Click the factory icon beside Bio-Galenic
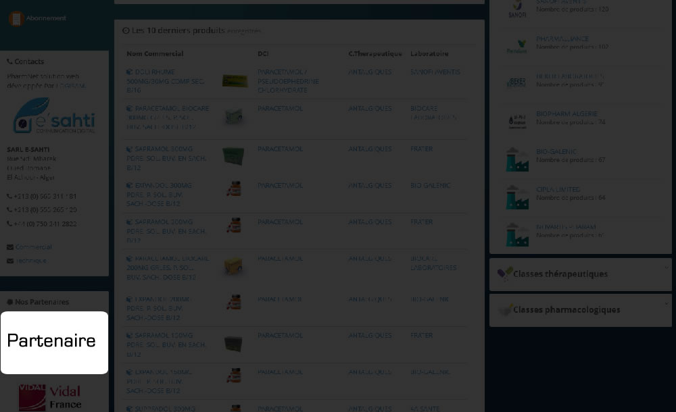Screen dimensions: 676x412 click(517, 159)
